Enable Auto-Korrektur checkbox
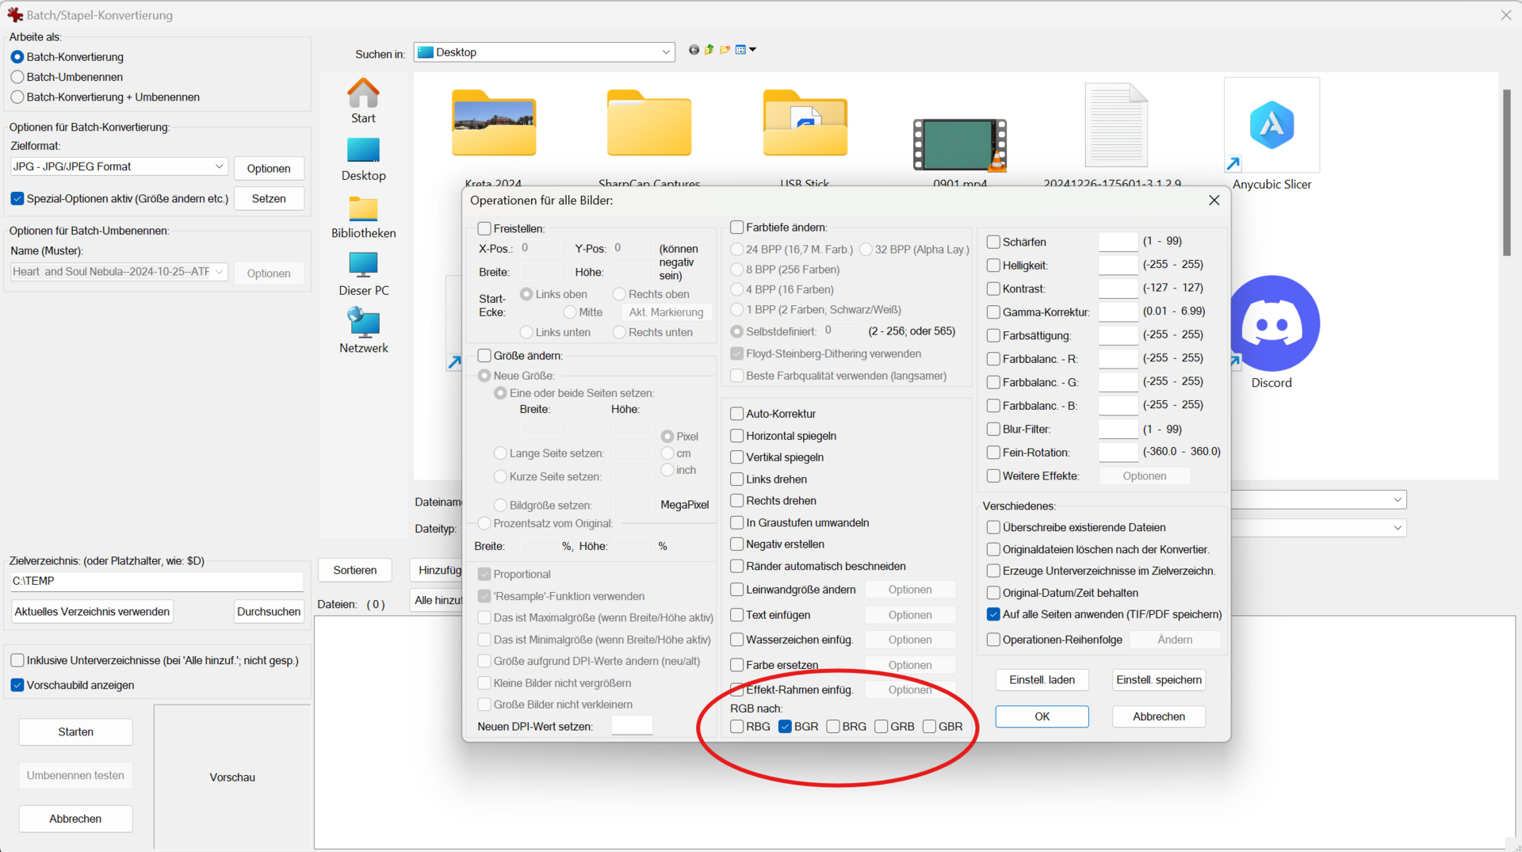The width and height of the screenshot is (1522, 852). coord(736,414)
